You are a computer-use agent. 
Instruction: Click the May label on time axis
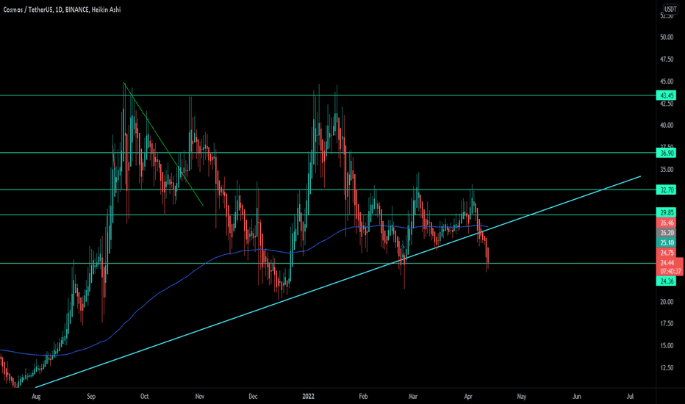[522, 397]
